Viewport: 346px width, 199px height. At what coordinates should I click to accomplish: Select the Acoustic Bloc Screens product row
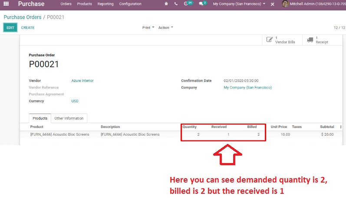pyautogui.click(x=60, y=135)
